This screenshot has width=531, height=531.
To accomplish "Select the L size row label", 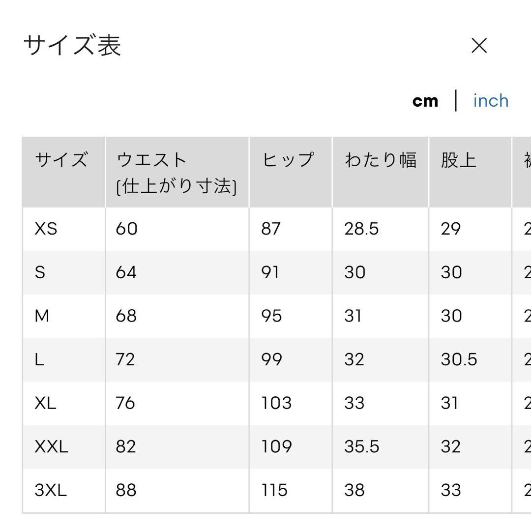I will tap(40, 359).
